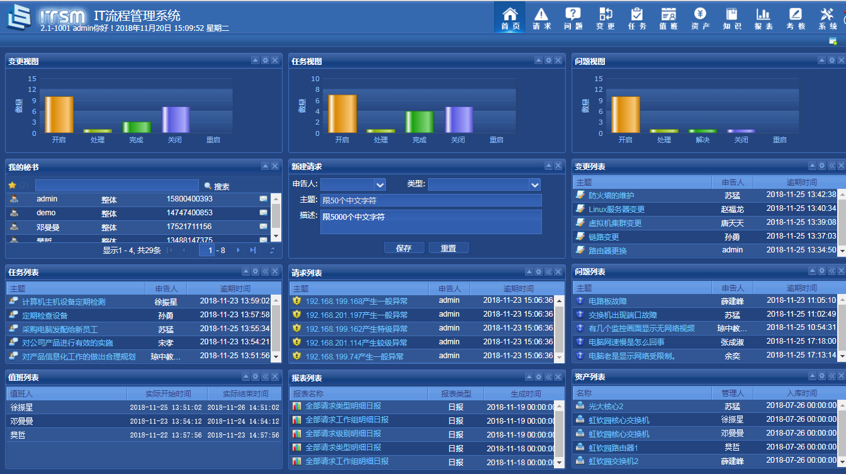Click the 主题 input field in 新建请求
Screen dimensions: 846x474
431,200
